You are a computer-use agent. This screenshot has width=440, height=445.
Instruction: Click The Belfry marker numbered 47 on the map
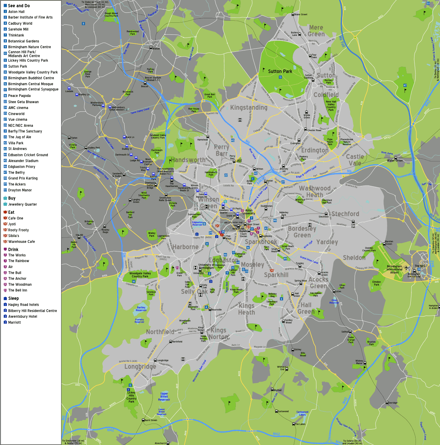point(405,86)
